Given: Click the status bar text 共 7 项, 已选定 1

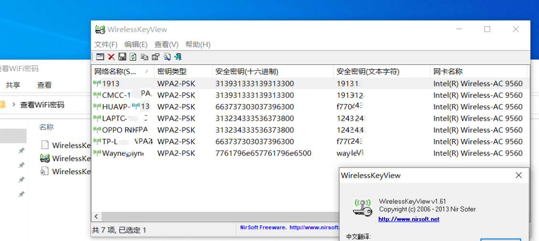Looking at the screenshot, I should tap(119, 230).
